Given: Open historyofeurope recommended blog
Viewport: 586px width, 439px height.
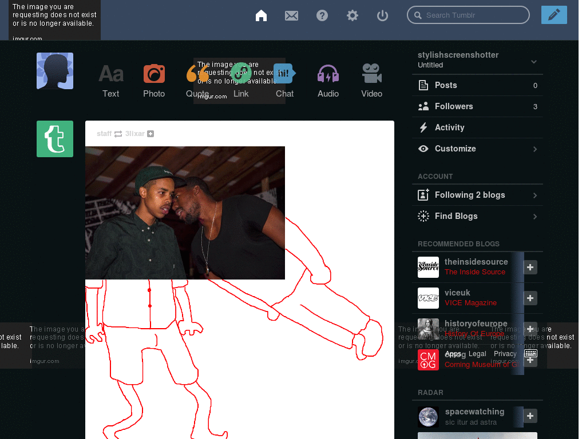Looking at the screenshot, I should coord(476,324).
